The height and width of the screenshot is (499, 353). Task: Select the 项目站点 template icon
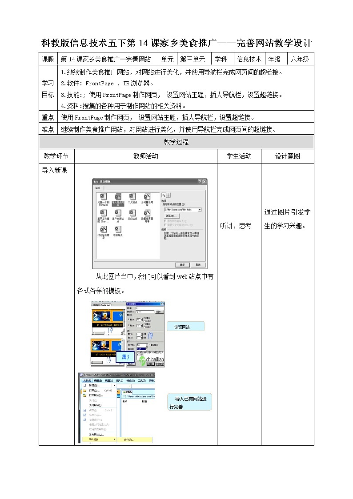(x=118, y=231)
